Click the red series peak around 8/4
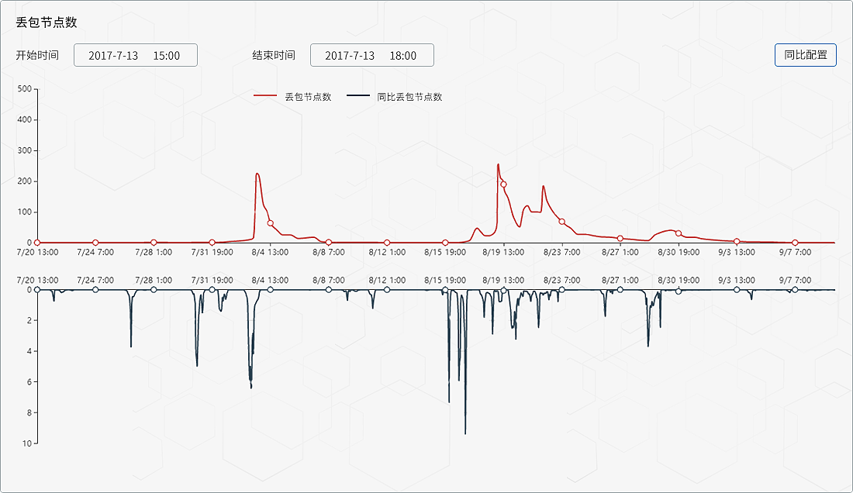The width and height of the screenshot is (853, 493). click(x=256, y=174)
